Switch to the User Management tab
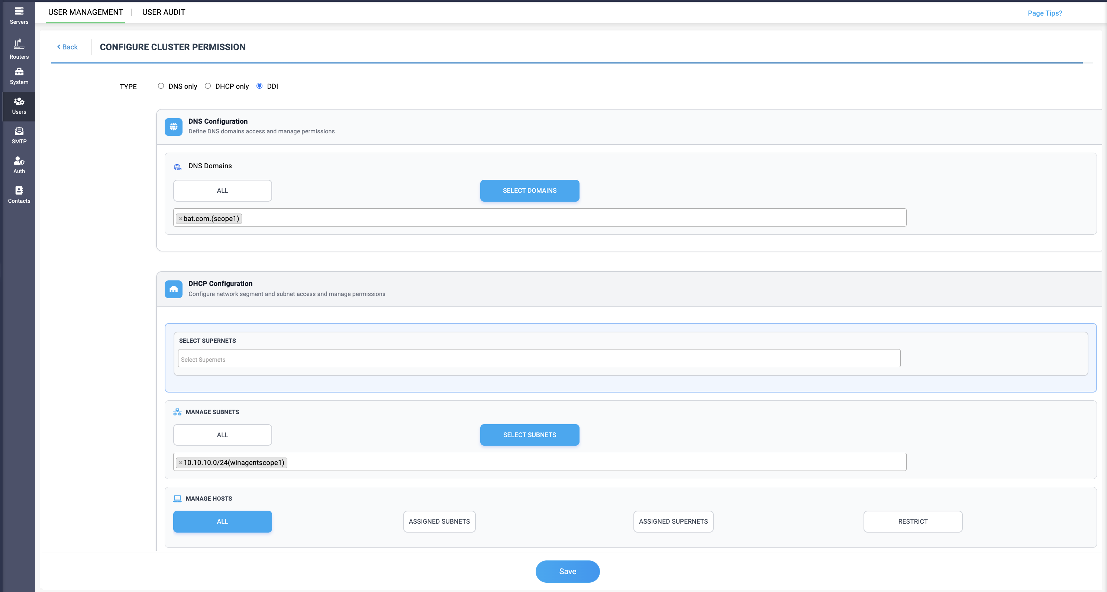1107x592 pixels. click(85, 12)
